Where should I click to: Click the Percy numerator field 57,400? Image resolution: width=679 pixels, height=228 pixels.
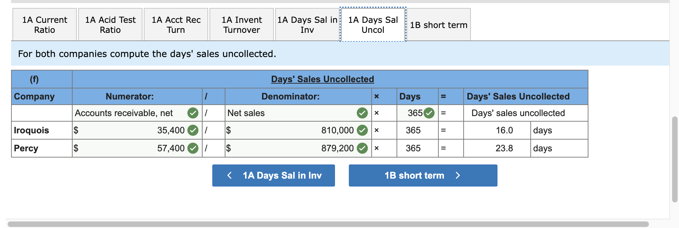(137, 148)
